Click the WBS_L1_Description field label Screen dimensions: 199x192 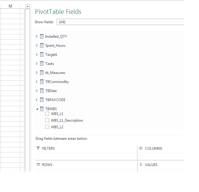pyautogui.click(x=67, y=120)
